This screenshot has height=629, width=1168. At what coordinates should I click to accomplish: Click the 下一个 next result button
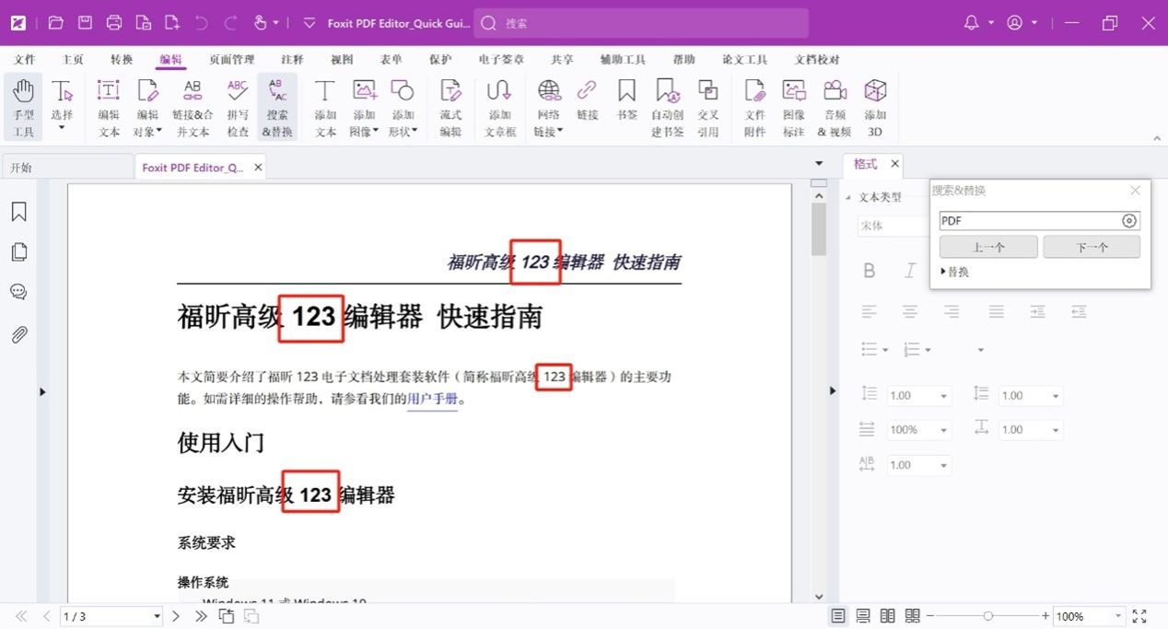[x=1092, y=247]
